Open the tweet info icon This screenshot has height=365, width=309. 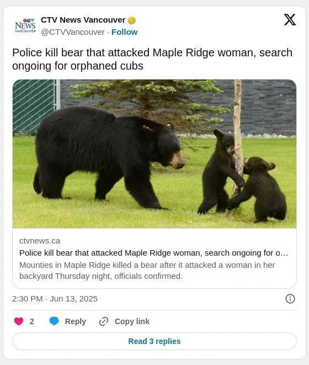(x=290, y=299)
